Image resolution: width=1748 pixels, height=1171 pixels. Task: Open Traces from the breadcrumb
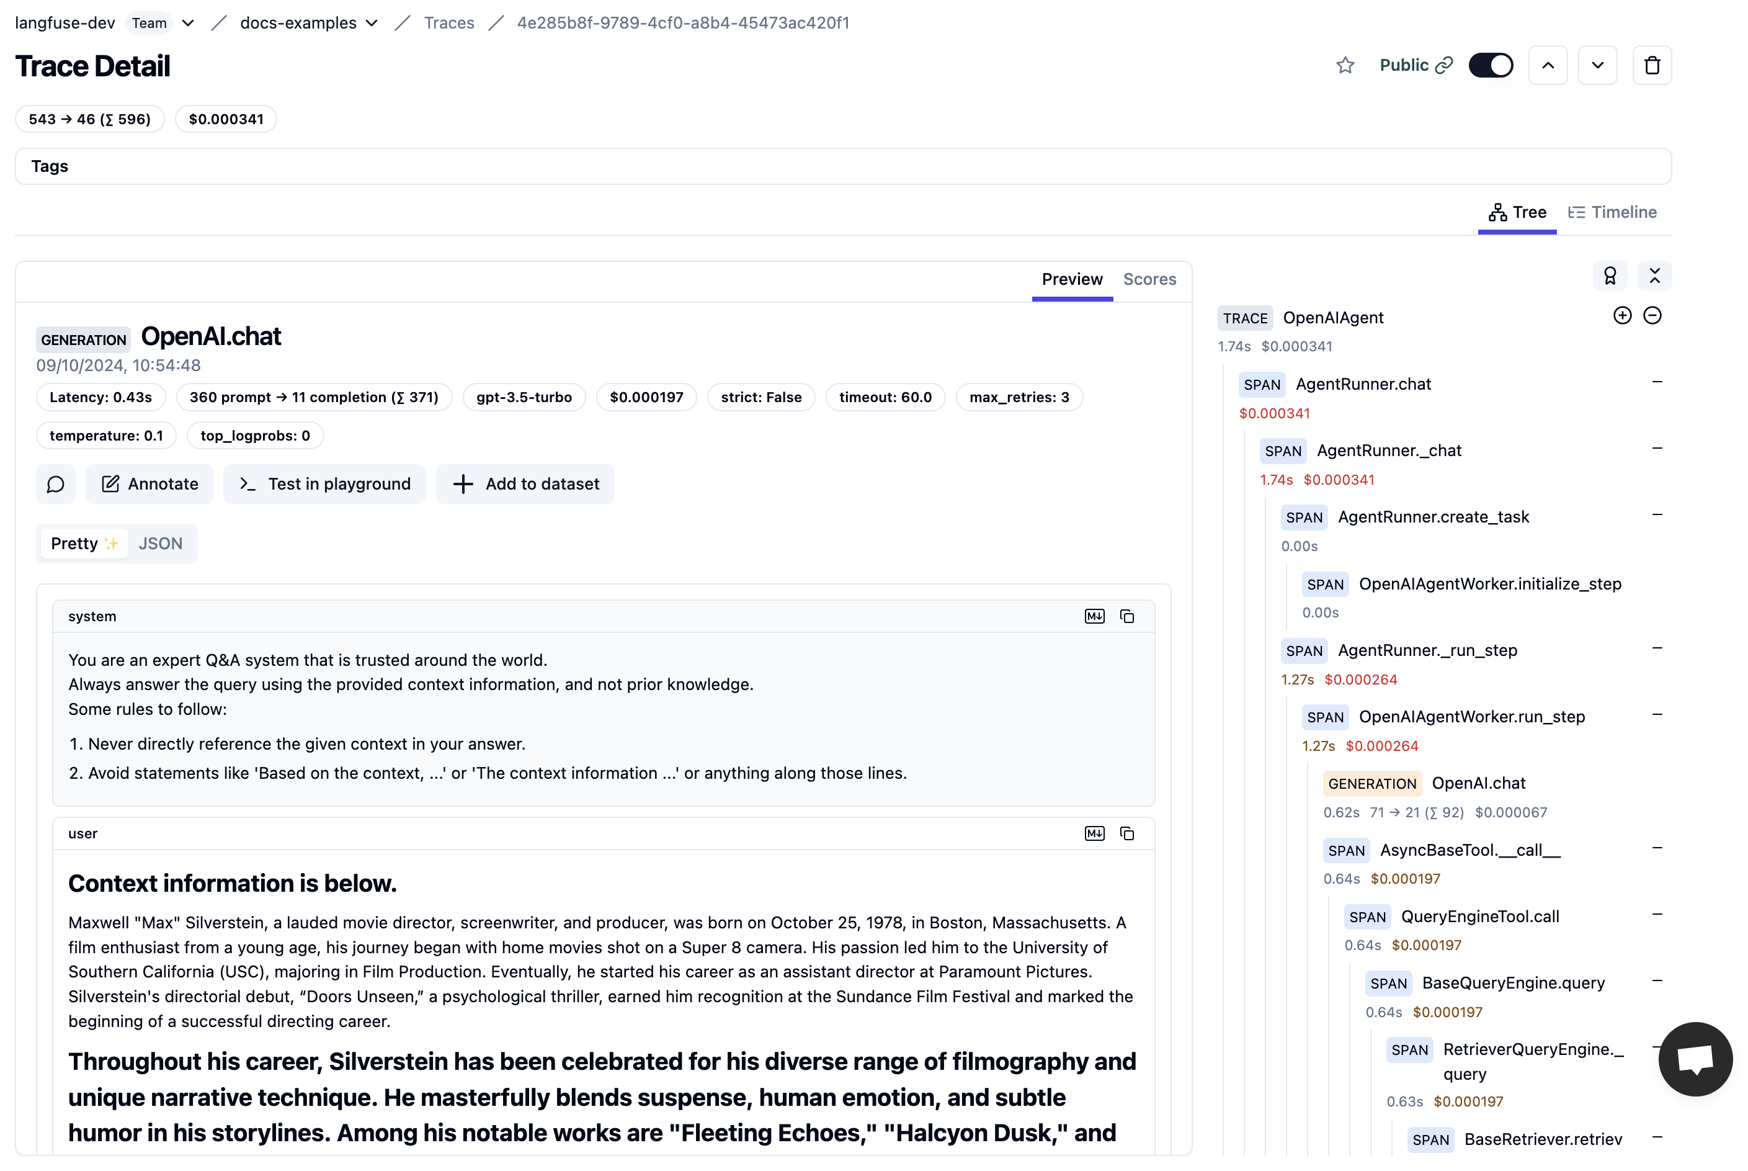coord(448,23)
